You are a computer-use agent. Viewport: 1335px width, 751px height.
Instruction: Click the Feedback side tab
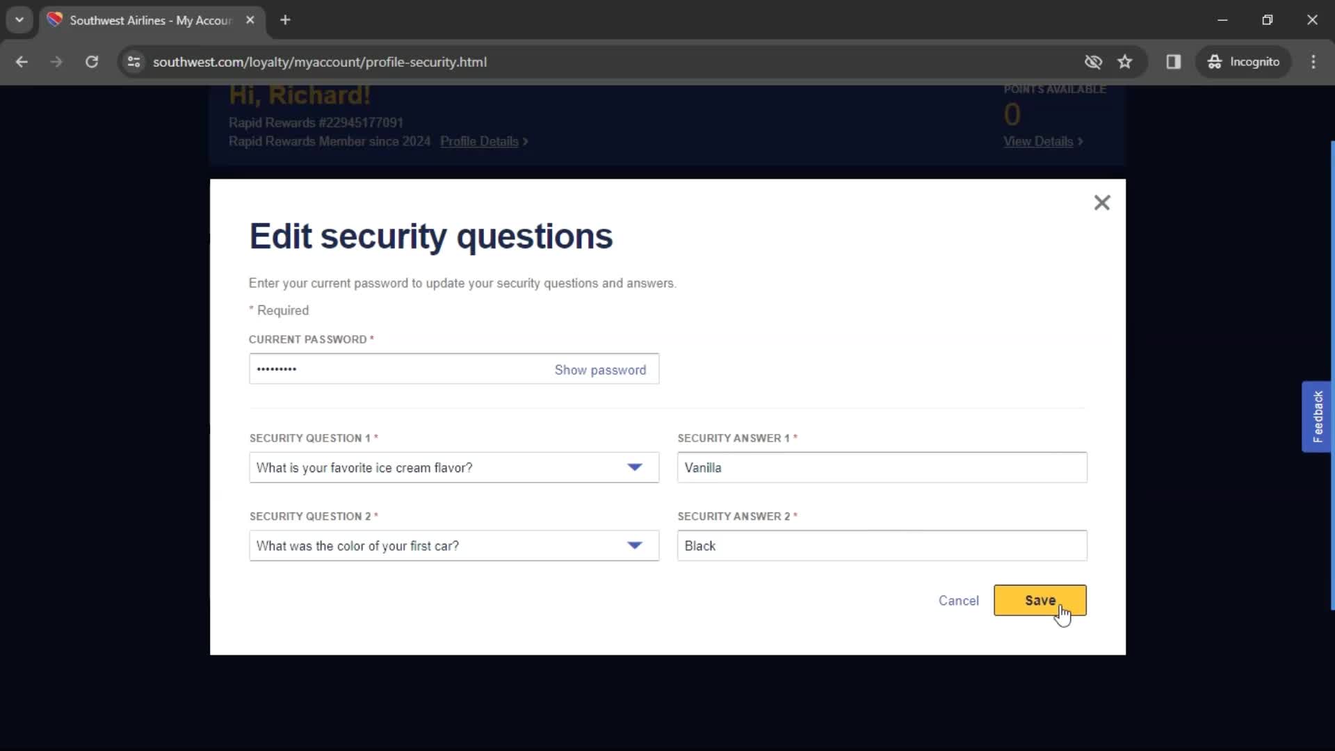(x=1320, y=417)
